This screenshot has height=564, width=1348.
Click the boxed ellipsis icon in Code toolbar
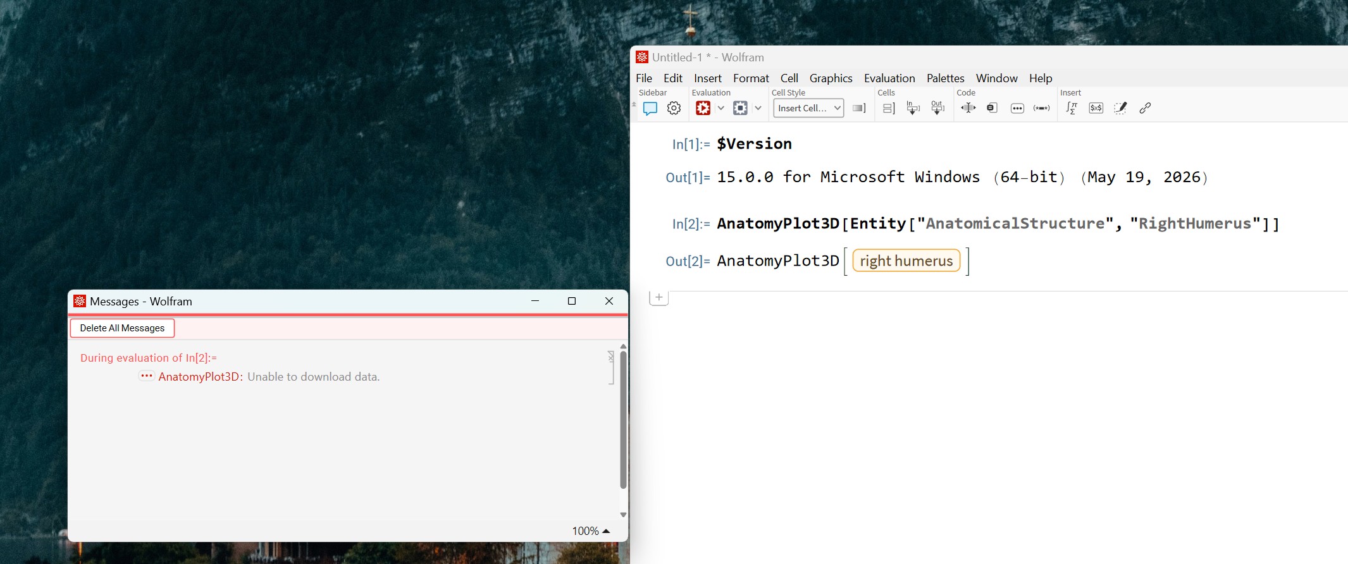[1017, 108]
